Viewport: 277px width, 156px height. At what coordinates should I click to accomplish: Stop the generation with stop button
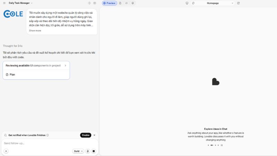[93, 151]
